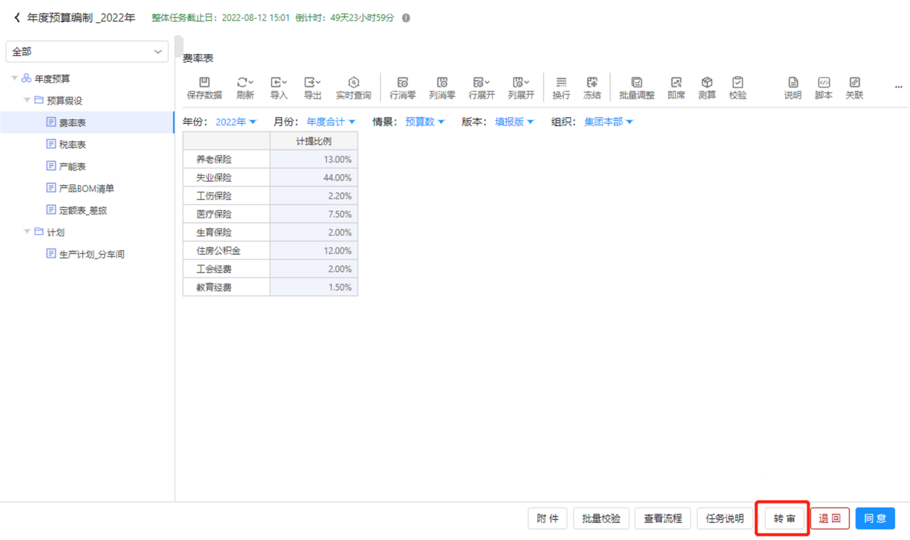Collapse the 预算假设 folder
910x540 pixels.
(27, 100)
